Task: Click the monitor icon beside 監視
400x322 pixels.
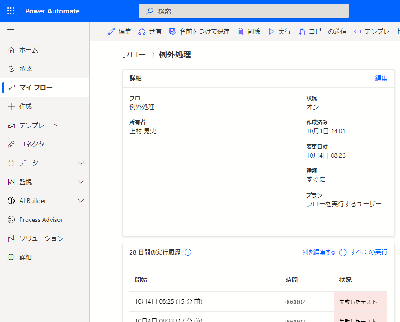Action: point(11,182)
